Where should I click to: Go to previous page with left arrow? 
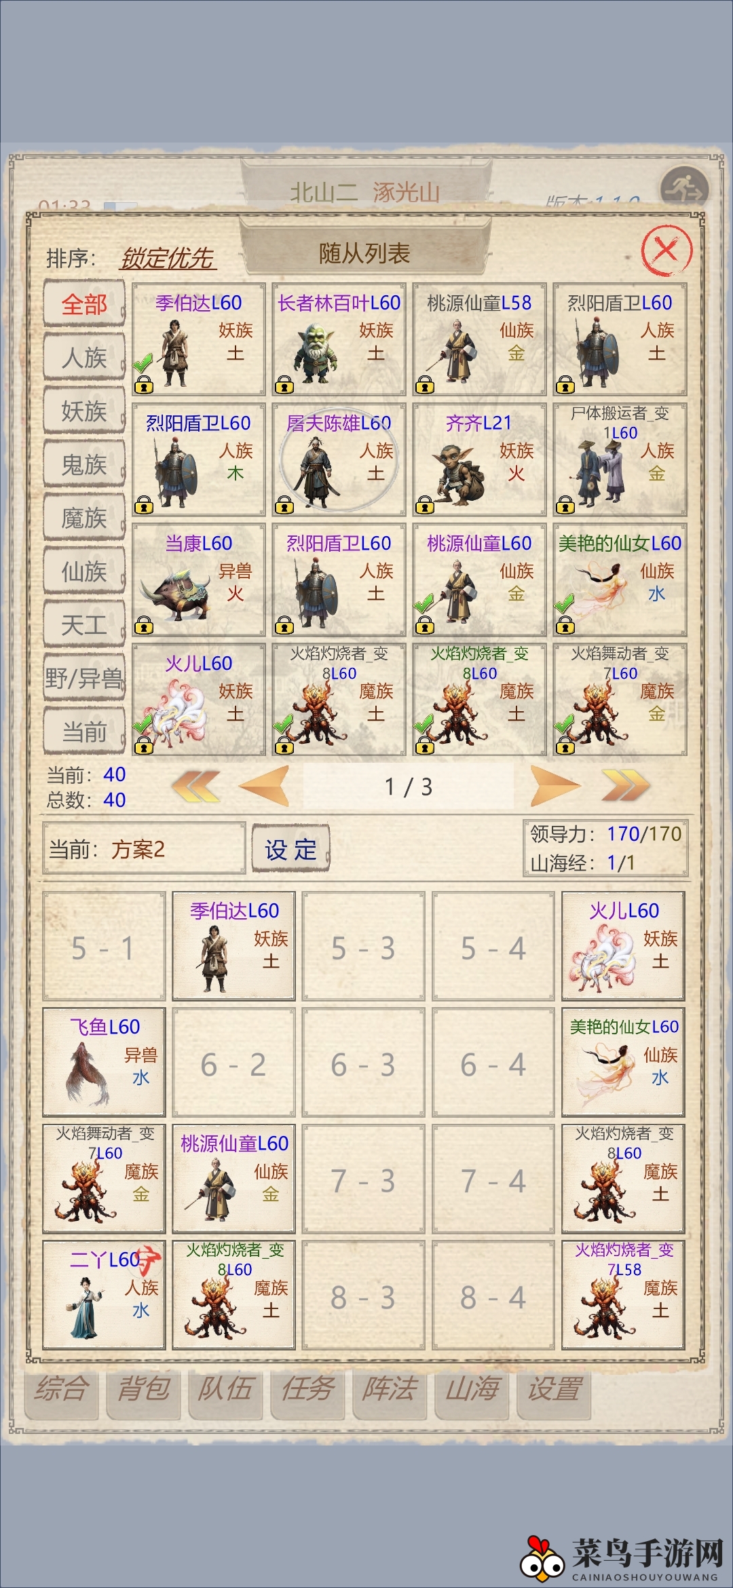click(x=265, y=787)
